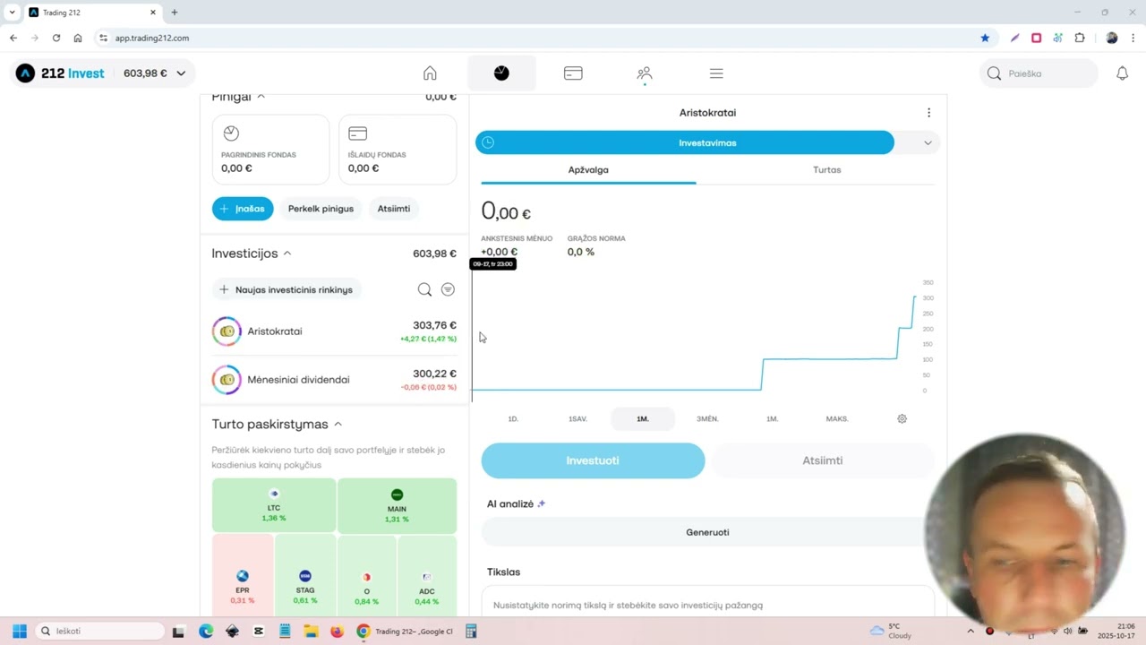Open Firefox from taskbar

coord(337,631)
